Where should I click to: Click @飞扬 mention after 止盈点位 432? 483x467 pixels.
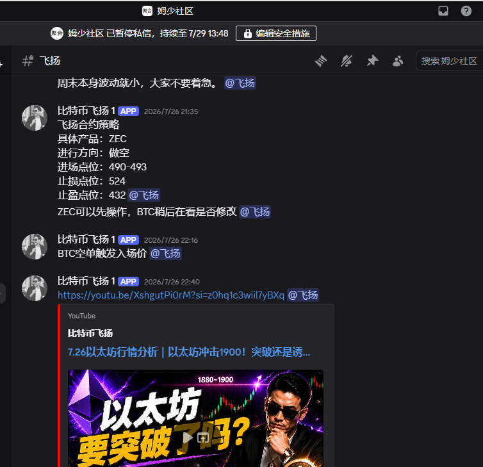coord(144,195)
